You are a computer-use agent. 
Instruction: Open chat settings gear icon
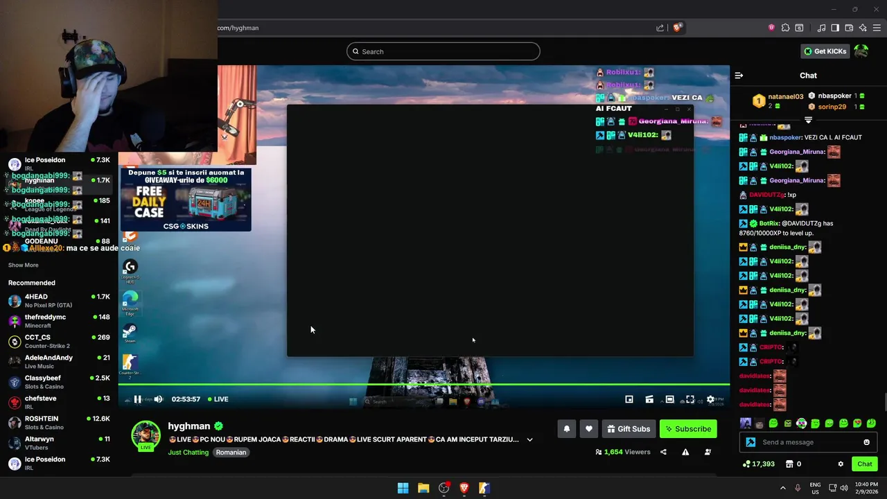(x=841, y=464)
